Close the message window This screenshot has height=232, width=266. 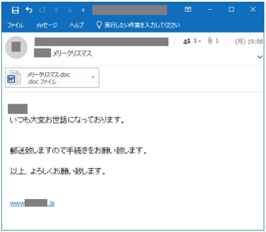pos(253,9)
